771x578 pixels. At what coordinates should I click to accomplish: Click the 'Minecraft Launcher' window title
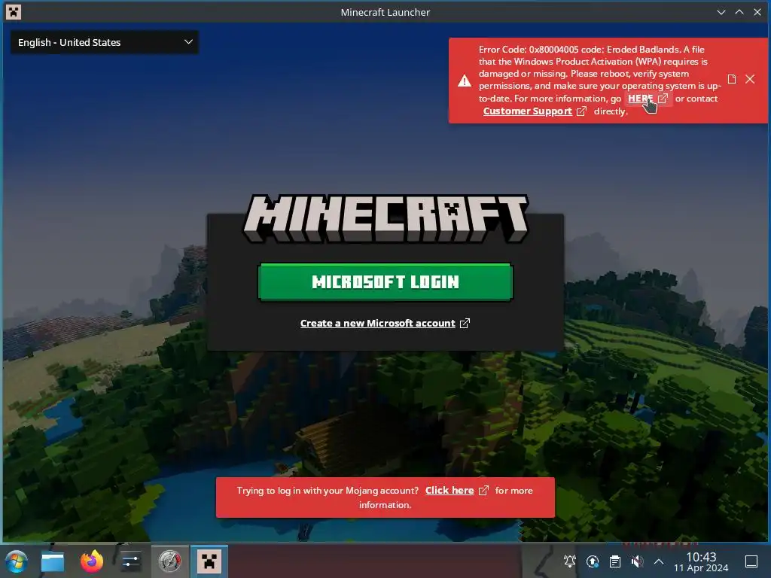point(385,12)
